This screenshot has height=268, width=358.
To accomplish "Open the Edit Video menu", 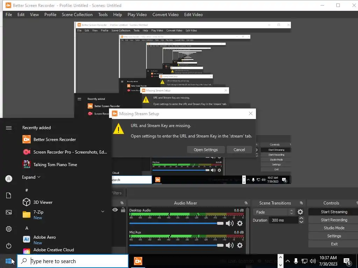I will coord(193,15).
